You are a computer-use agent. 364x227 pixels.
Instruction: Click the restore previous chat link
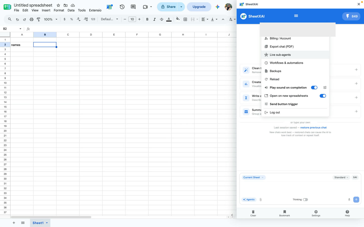tap(313, 128)
